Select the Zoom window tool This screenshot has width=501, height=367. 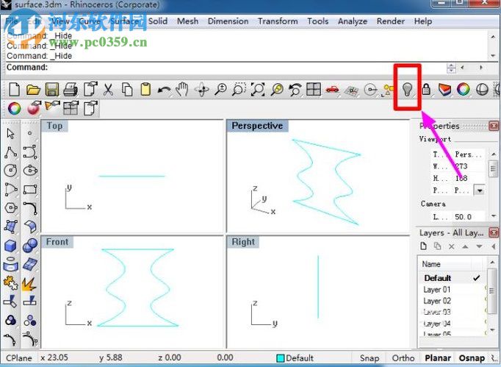(x=239, y=90)
